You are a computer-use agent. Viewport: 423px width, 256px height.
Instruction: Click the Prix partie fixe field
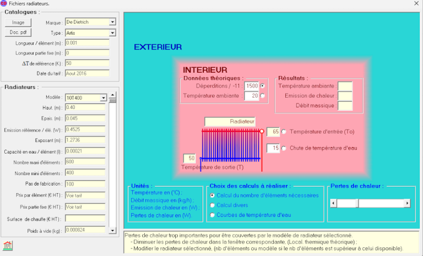point(85,207)
